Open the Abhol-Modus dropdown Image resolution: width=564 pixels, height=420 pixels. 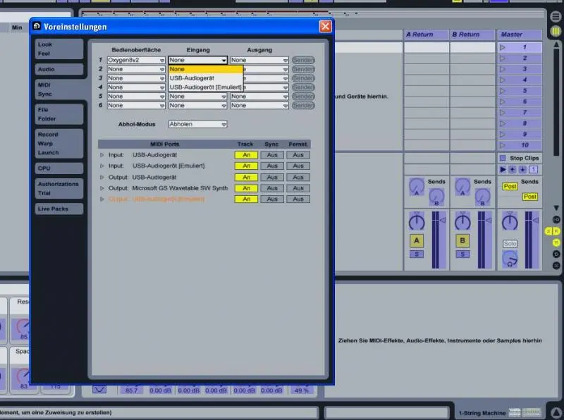[197, 124]
